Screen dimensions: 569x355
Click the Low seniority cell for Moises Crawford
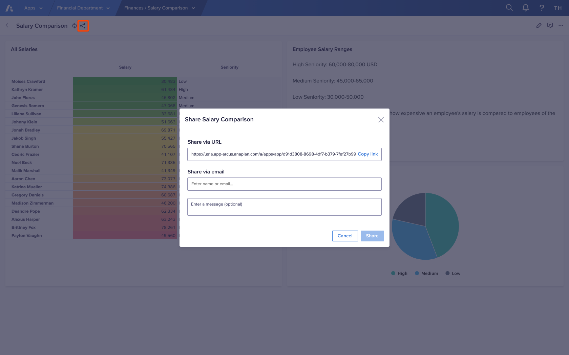pyautogui.click(x=229, y=81)
